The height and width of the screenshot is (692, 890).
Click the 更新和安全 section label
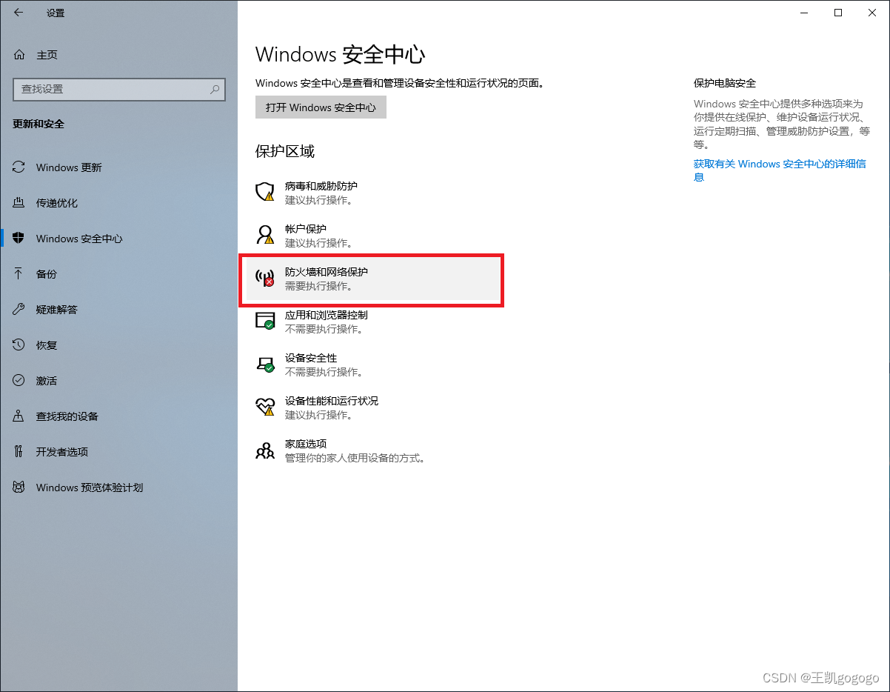coord(39,124)
